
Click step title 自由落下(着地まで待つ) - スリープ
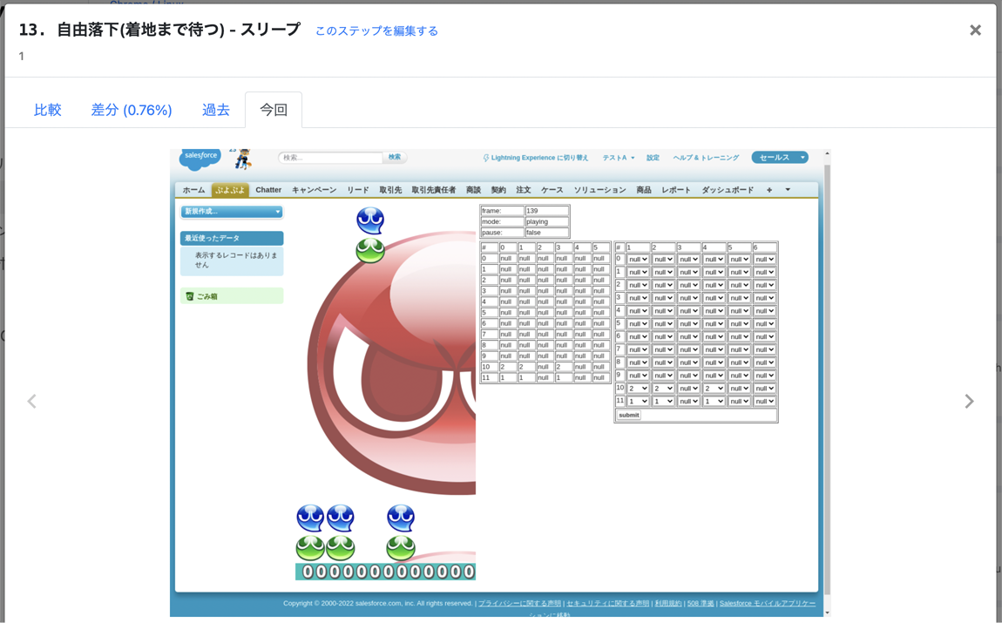pyautogui.click(x=179, y=30)
